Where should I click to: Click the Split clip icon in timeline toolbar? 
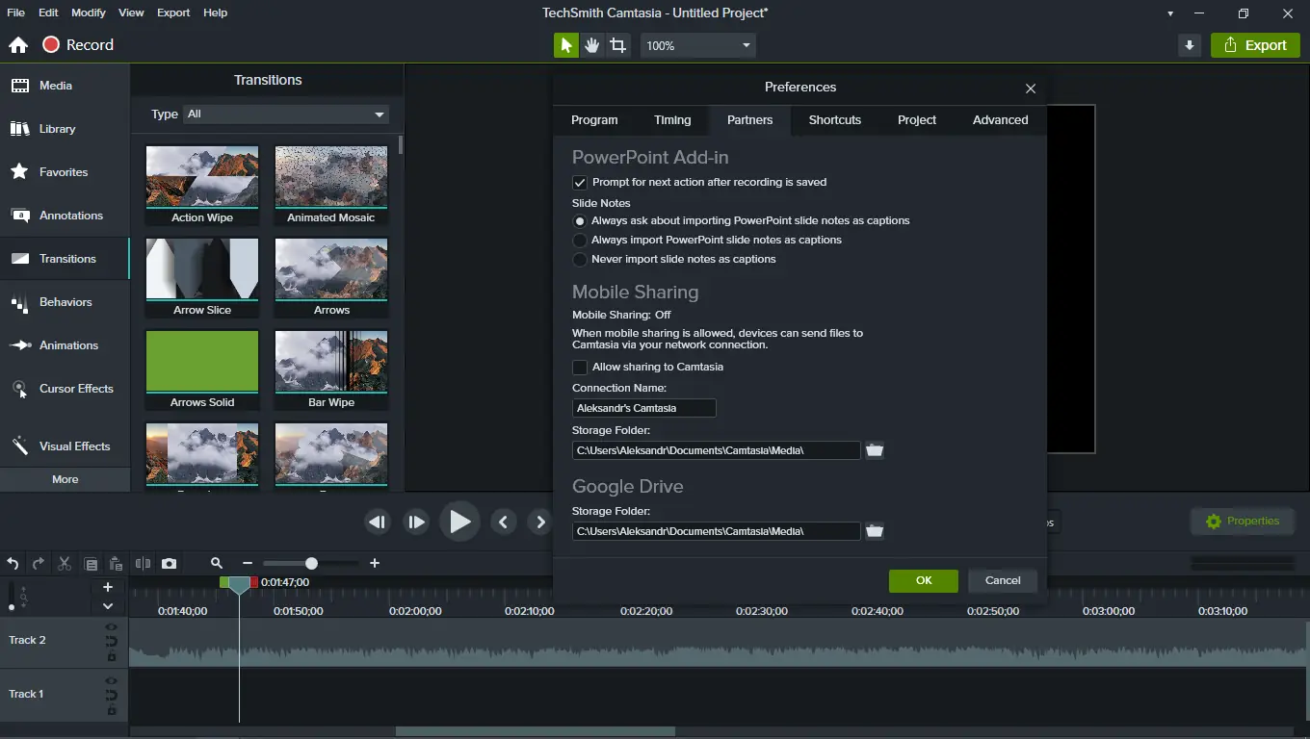(143, 564)
